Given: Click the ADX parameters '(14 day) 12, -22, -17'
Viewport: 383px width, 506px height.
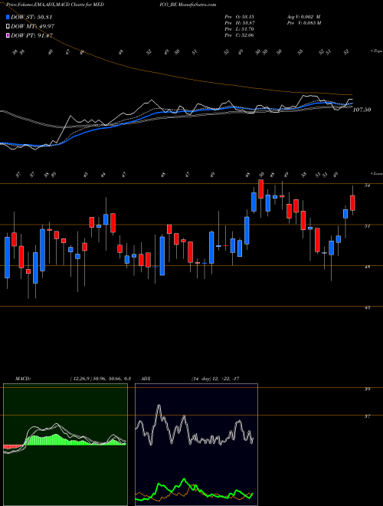Looking at the screenshot, I should (215, 379).
